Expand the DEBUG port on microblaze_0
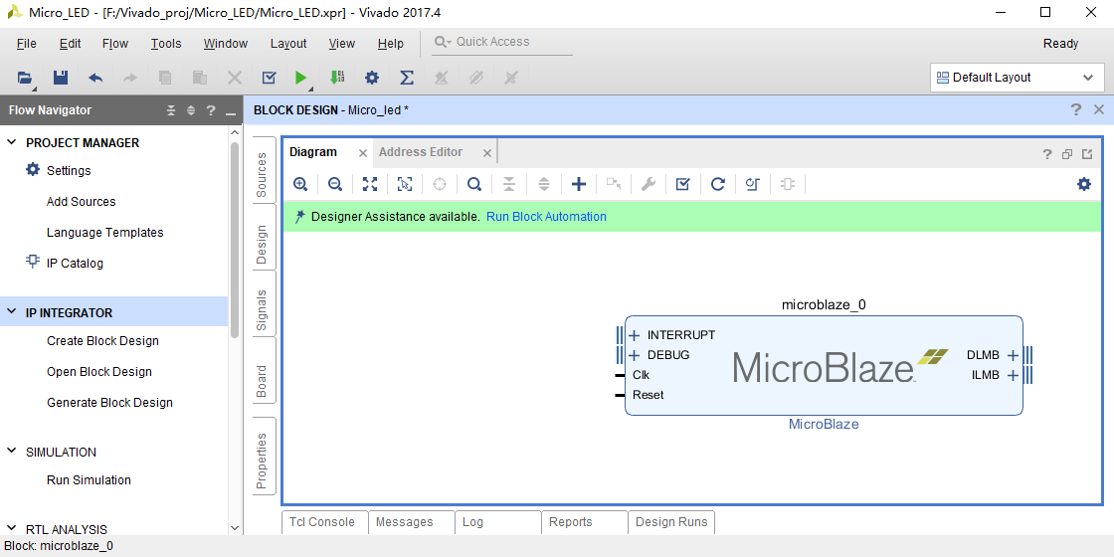Screen dimensions: 1114x557 point(635,355)
